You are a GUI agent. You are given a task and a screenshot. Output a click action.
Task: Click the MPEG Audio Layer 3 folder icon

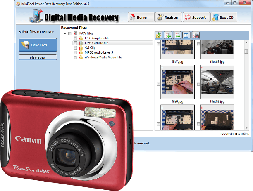(81, 52)
